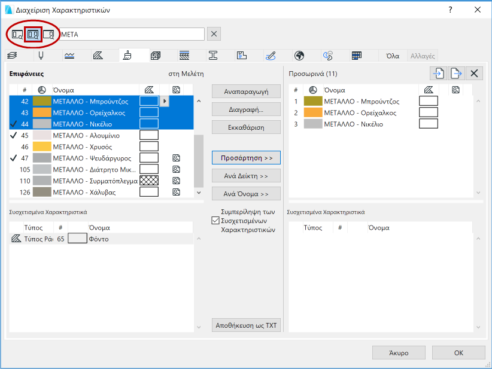
Task: Open the Pen sets tab icon
Action: [41, 56]
